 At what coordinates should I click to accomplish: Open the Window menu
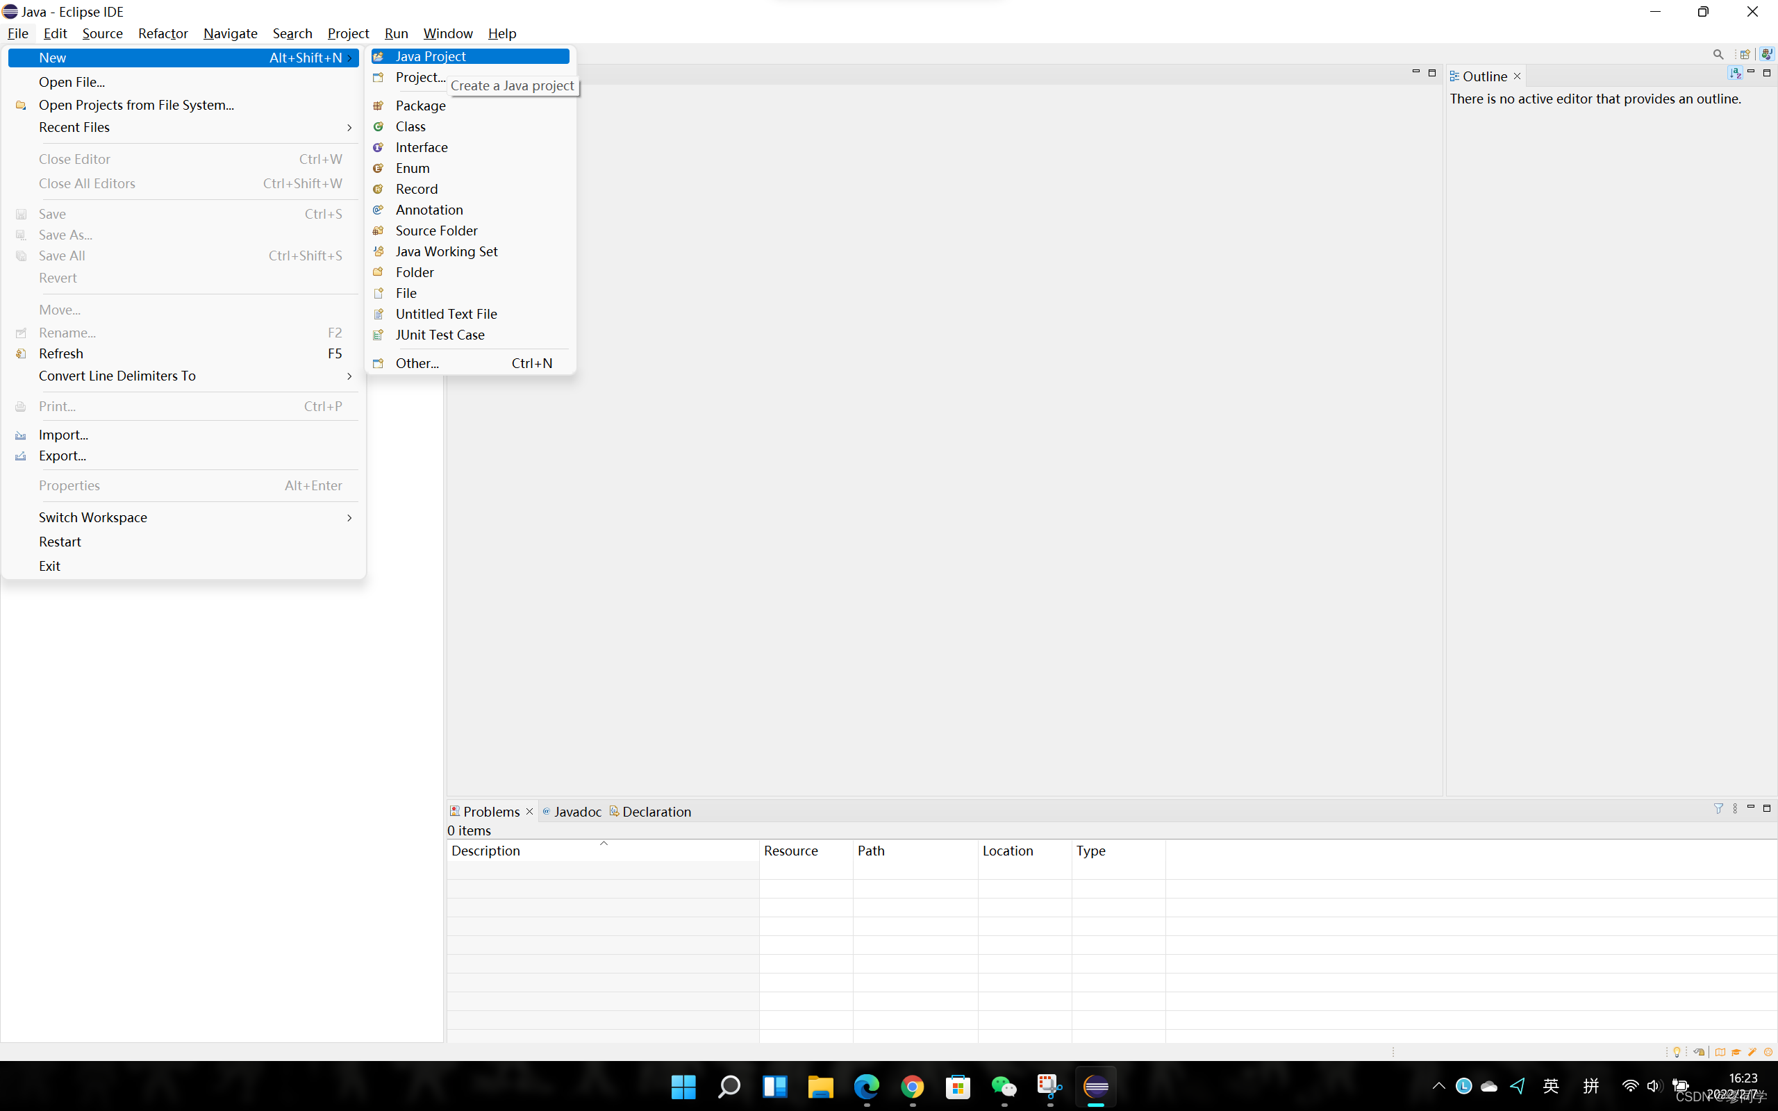(x=447, y=33)
